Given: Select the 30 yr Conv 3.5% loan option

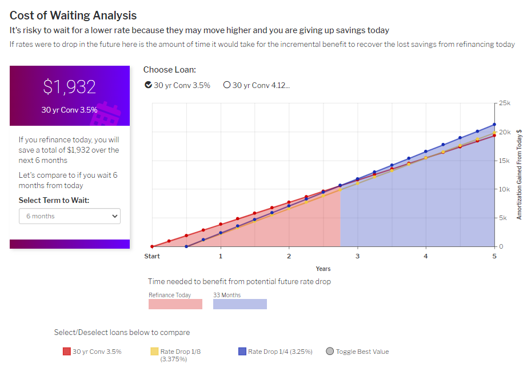Looking at the screenshot, I should click(x=149, y=85).
